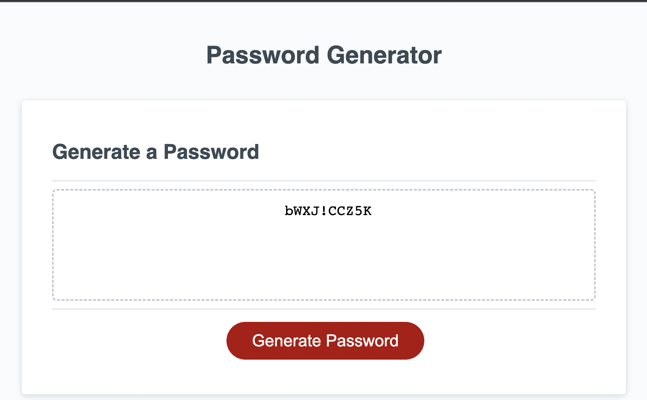The height and width of the screenshot is (400, 647).
Task: Click the divider line below the heading
Action: click(324, 179)
